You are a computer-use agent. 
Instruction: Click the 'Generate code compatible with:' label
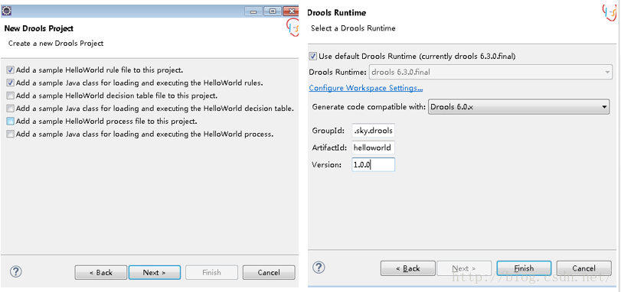tap(369, 107)
